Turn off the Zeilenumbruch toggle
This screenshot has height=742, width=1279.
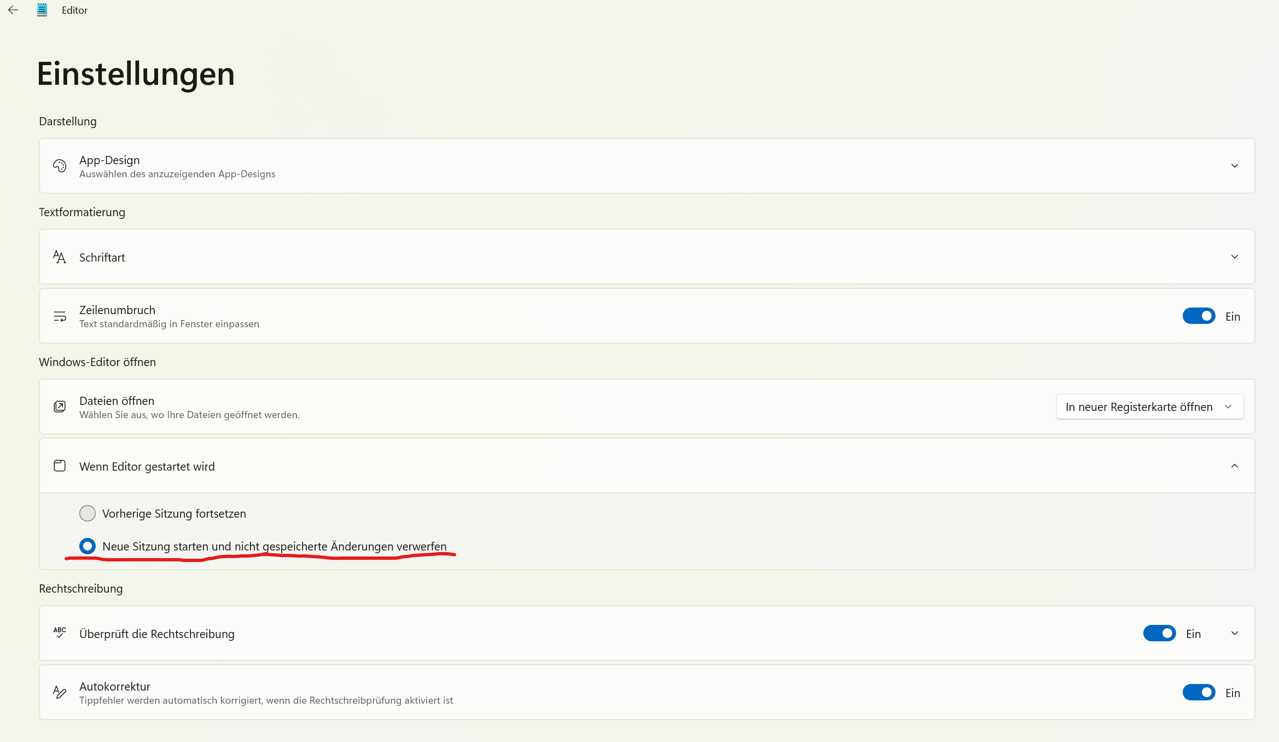pyautogui.click(x=1199, y=316)
